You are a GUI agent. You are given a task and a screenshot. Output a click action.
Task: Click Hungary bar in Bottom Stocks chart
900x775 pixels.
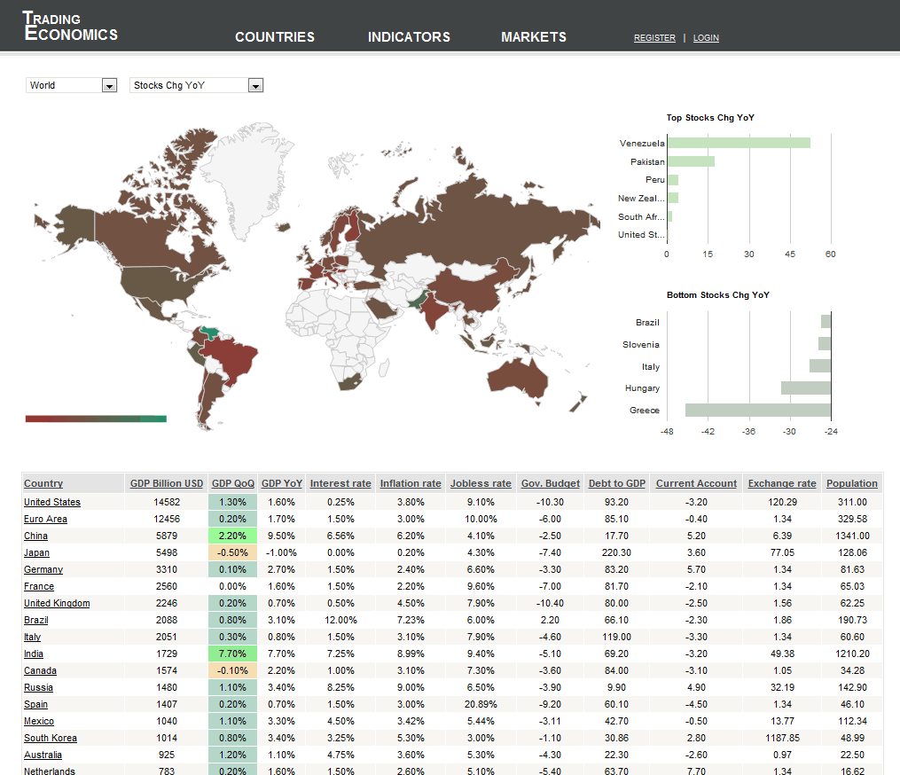coord(806,388)
